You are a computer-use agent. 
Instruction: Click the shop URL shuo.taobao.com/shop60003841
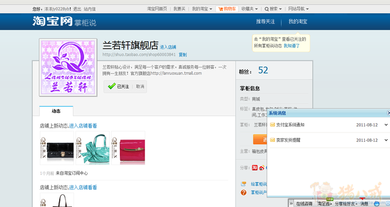click(x=139, y=54)
